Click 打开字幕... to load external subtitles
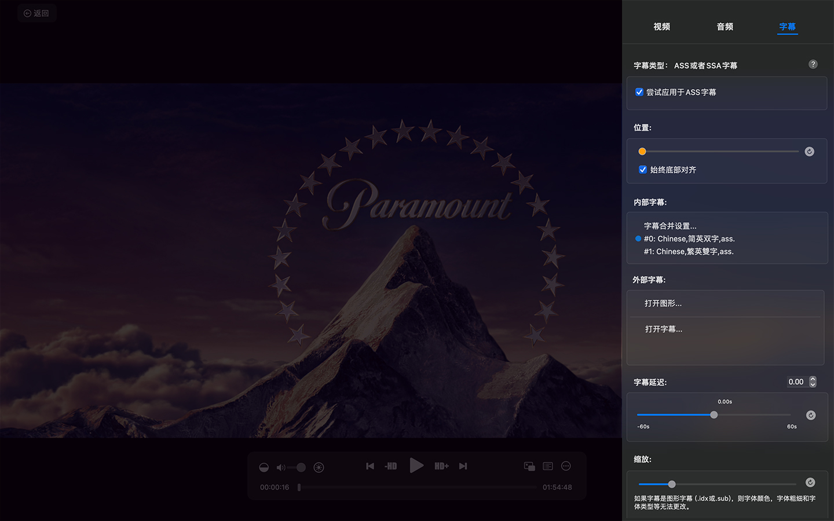 coord(664,329)
